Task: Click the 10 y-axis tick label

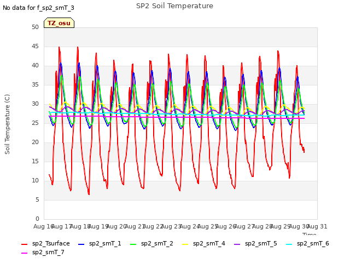Action: (35, 180)
